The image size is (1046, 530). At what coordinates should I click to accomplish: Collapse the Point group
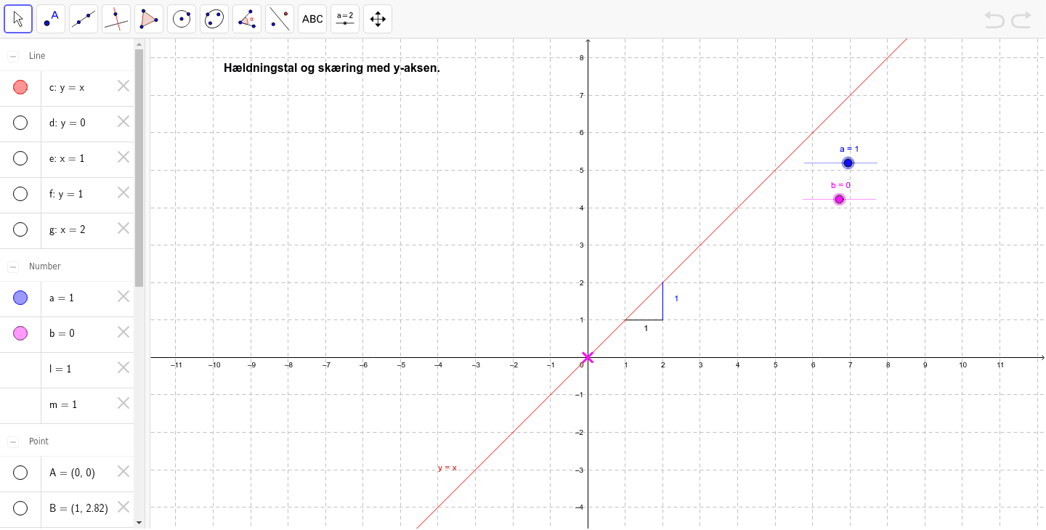(13, 442)
